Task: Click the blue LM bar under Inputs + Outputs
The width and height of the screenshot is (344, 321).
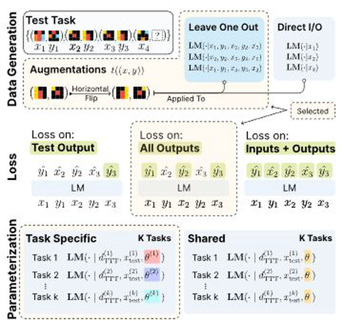Action: click(x=290, y=188)
